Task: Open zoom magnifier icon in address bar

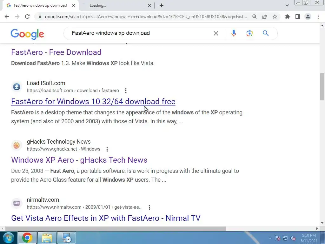Action: coord(255,17)
